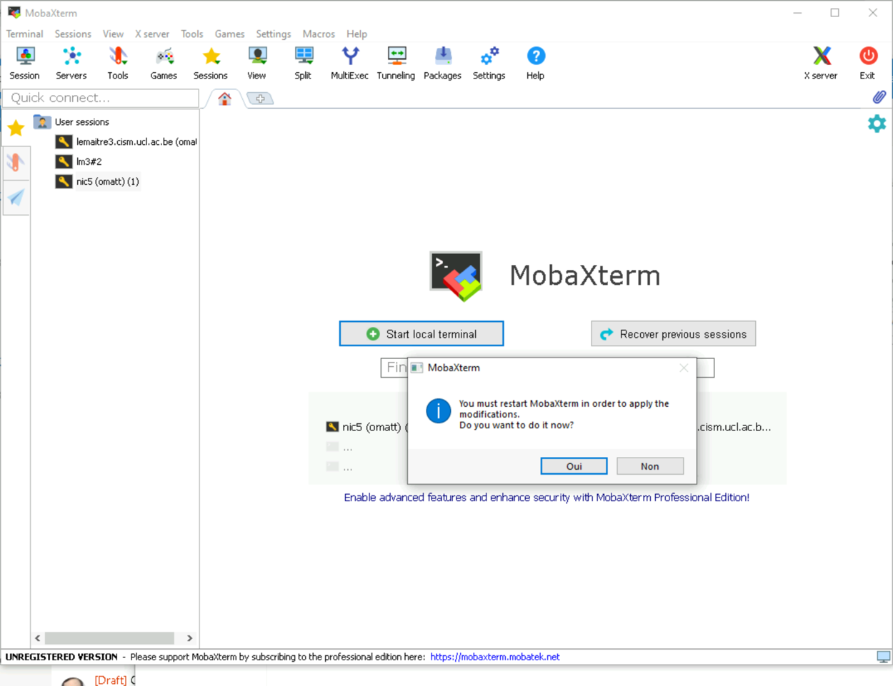
Task: Open the Settings menu
Action: 274,34
